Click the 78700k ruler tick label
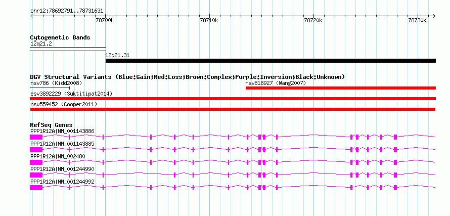 [105, 21]
